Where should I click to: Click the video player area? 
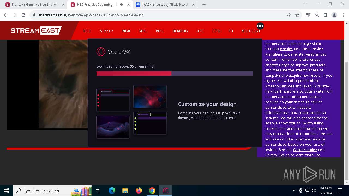(47, 84)
